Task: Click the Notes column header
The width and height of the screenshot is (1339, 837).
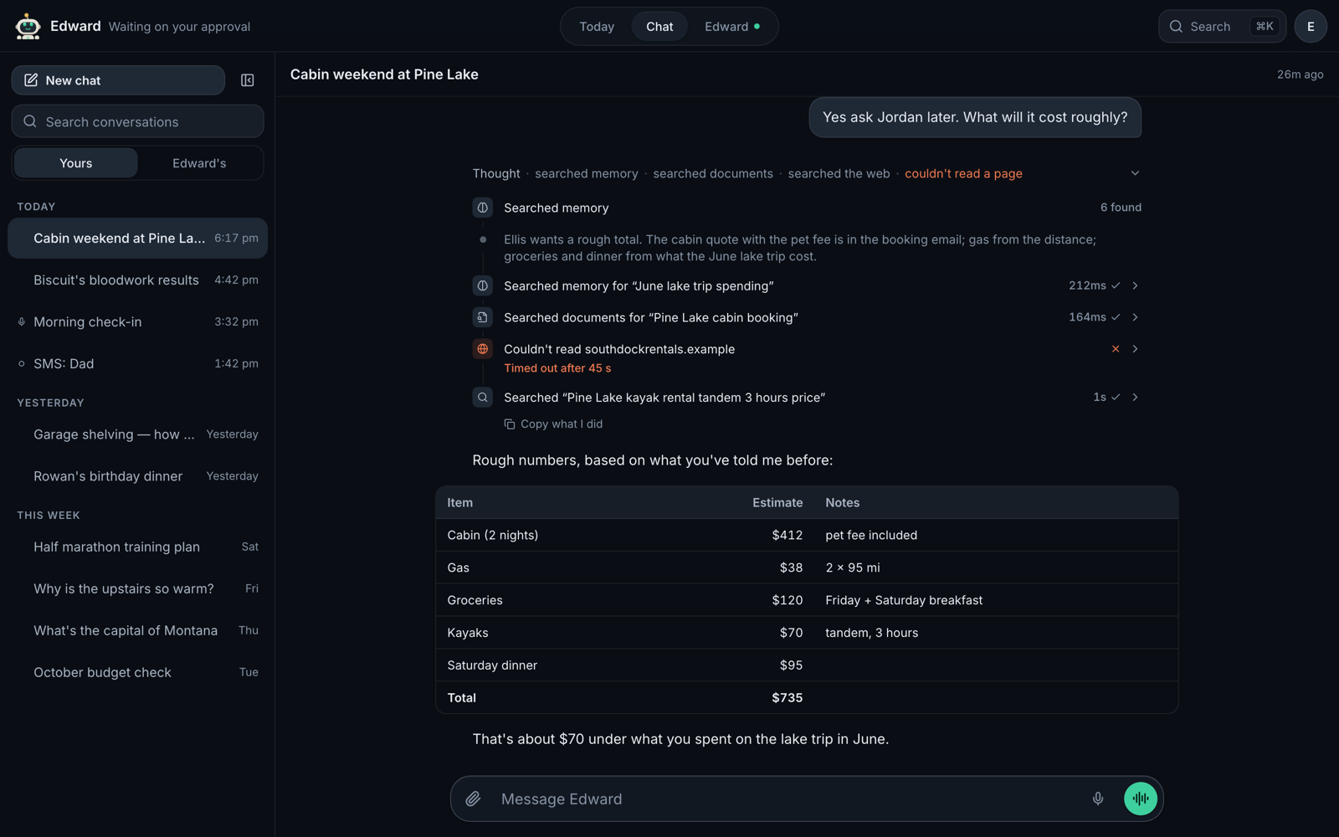Action: tap(842, 503)
